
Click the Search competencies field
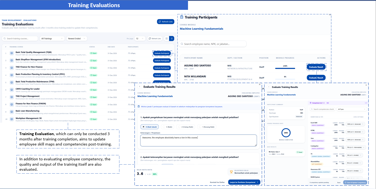pyautogui.click(x=322, y=109)
